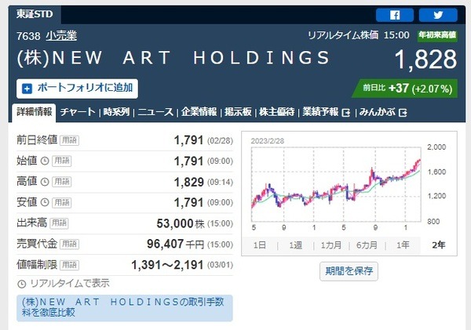Viewport: 471px width, 330px height.
Task: Click external link icon after みんかぶ
Action: 403,113
